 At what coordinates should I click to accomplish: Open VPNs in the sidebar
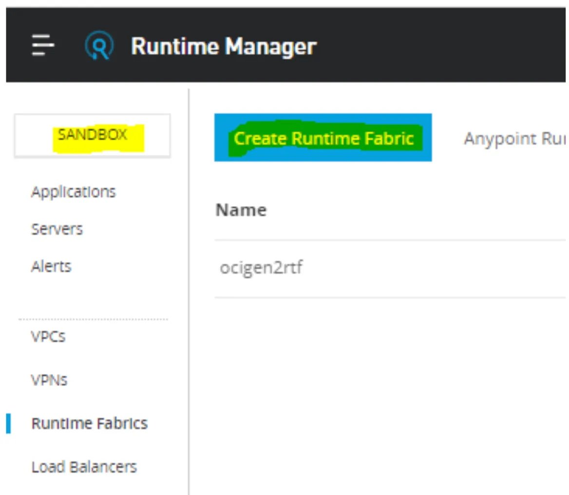(49, 380)
